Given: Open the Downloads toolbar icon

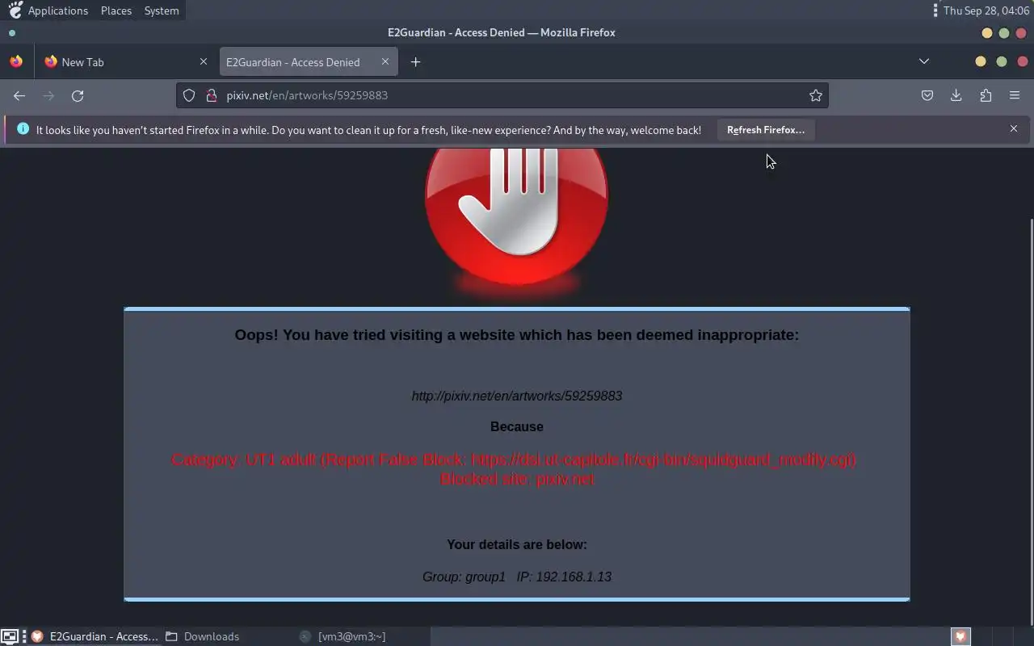Looking at the screenshot, I should (956, 95).
